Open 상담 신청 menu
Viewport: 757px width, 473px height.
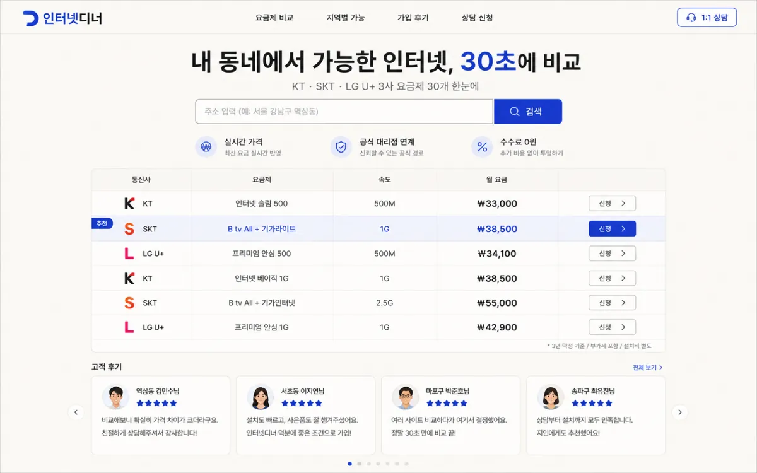478,18
